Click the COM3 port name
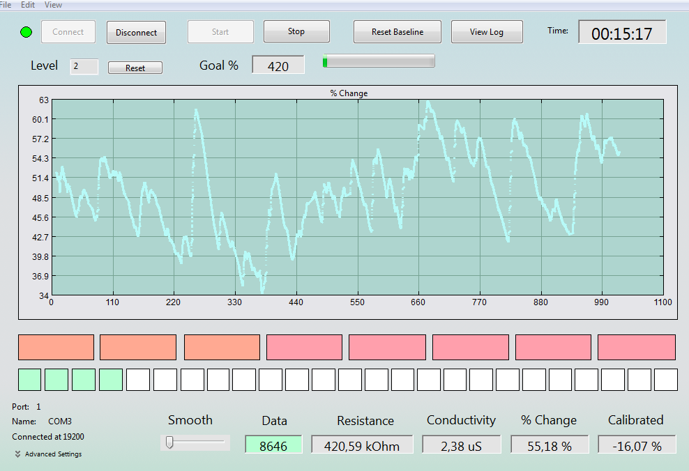 pyautogui.click(x=60, y=422)
